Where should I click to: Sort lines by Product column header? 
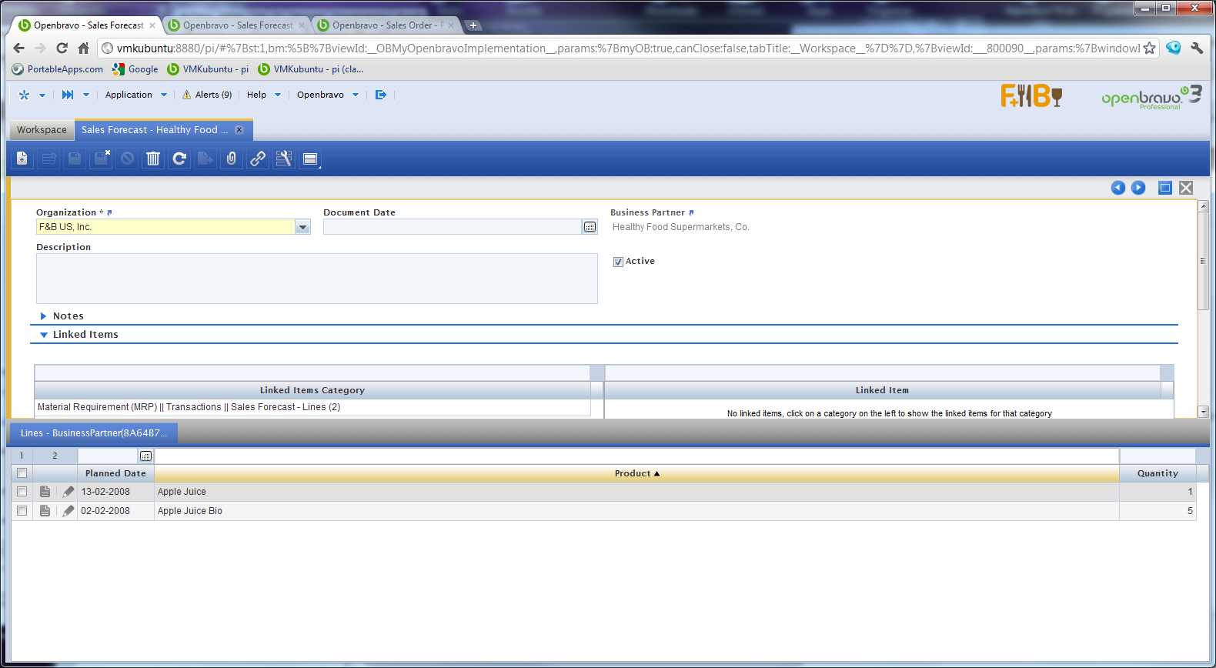click(x=636, y=473)
